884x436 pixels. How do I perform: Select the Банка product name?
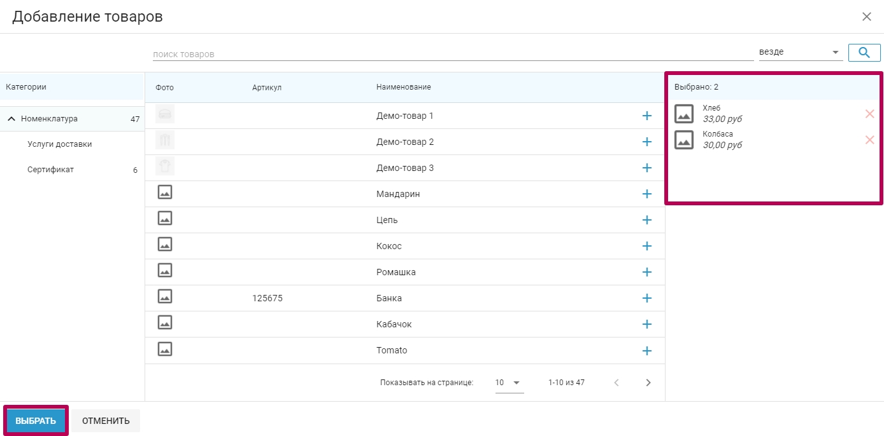click(389, 298)
